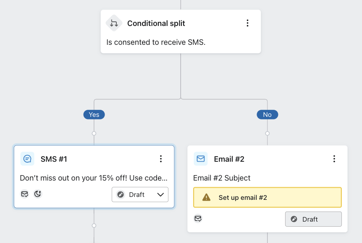
Task: Click the connector dot below SMS #1 card
Action: (x=94, y=225)
